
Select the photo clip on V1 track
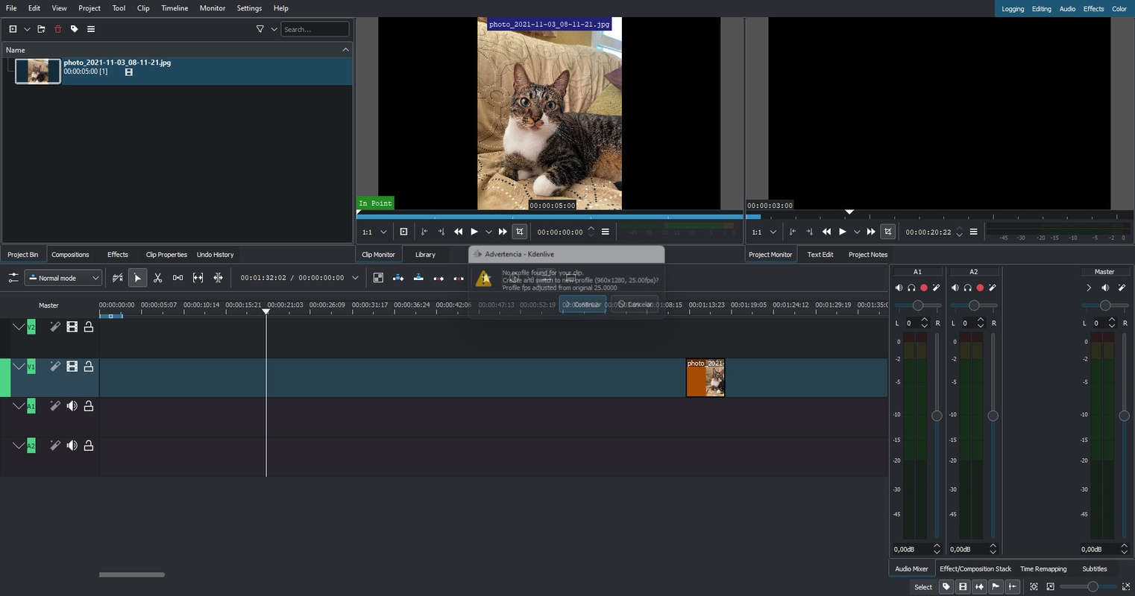click(x=705, y=378)
